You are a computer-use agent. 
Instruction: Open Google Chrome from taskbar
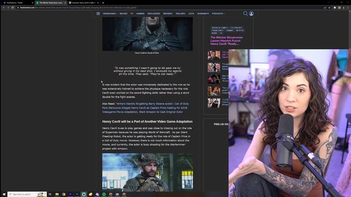(x=64, y=194)
